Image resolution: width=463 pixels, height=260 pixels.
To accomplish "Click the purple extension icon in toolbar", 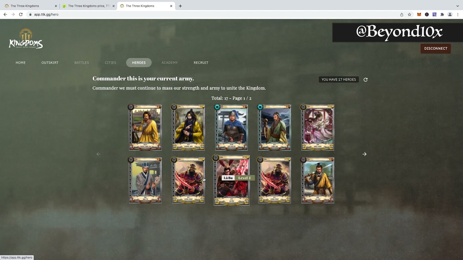I will coord(434,14).
